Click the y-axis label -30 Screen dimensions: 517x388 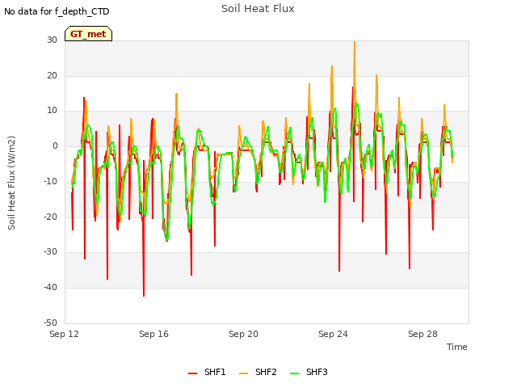51,251
